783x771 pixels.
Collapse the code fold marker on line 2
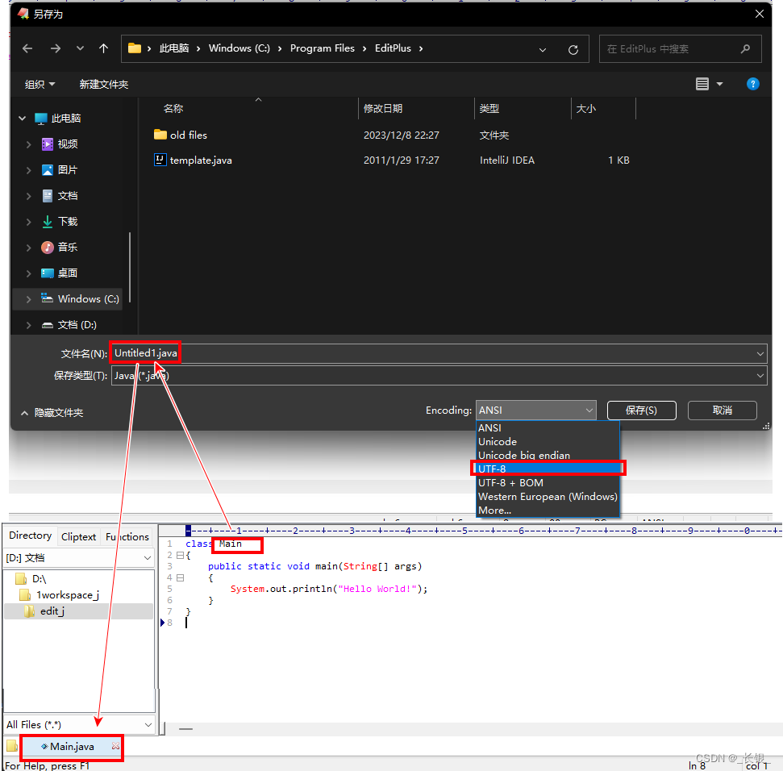(179, 555)
